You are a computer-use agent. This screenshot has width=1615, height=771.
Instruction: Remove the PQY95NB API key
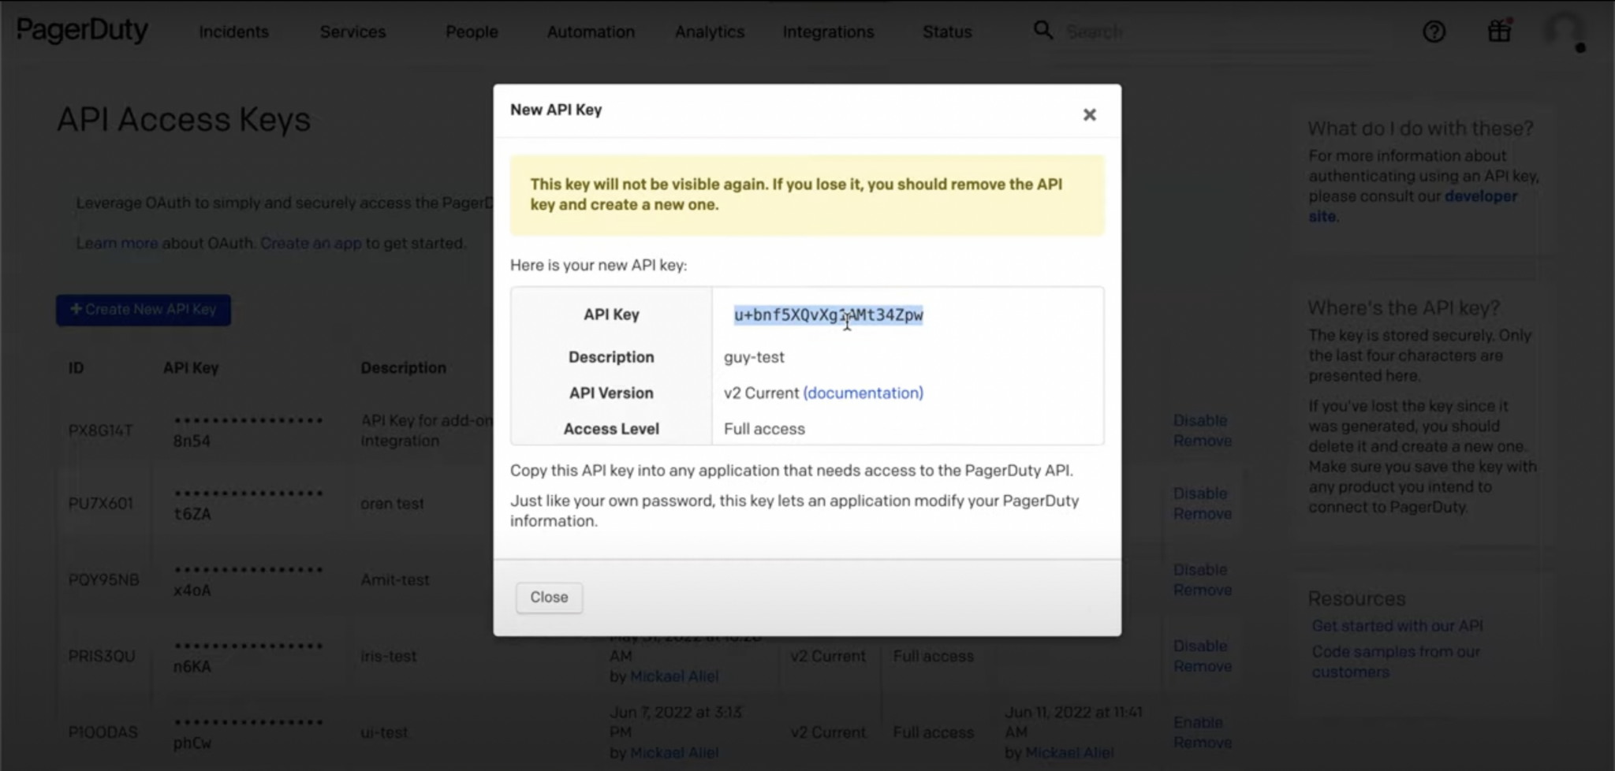[1202, 590]
